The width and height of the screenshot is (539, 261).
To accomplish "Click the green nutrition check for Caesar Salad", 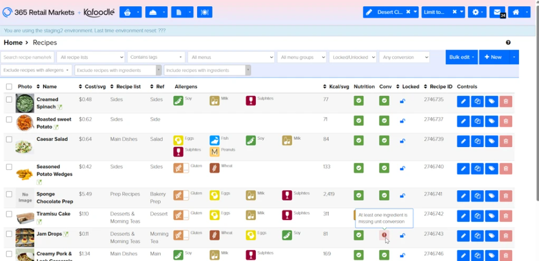I will (x=358, y=140).
